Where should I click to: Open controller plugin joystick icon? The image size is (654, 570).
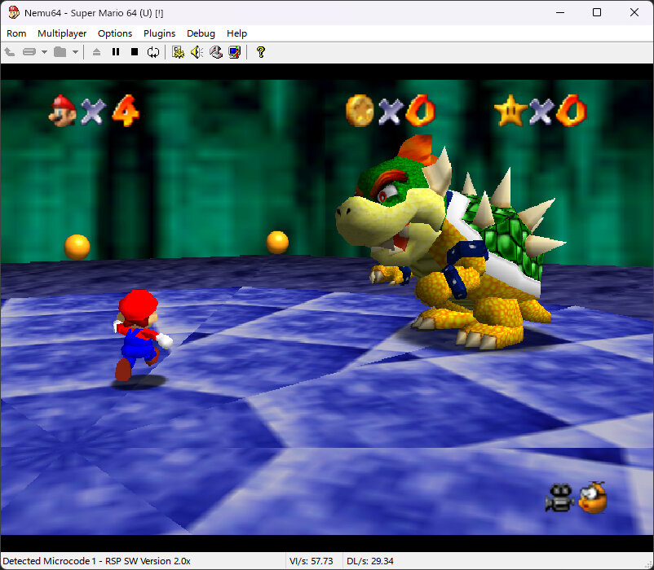[216, 52]
